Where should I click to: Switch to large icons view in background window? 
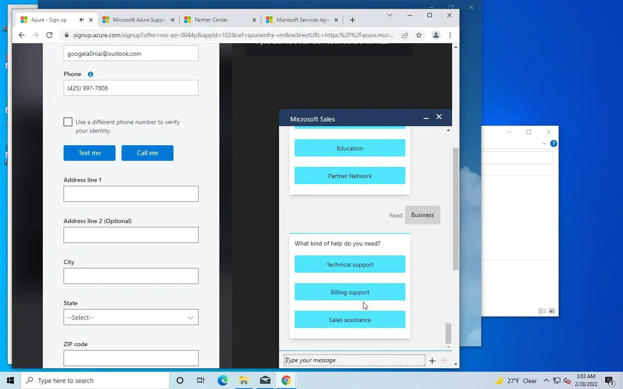[x=552, y=311]
